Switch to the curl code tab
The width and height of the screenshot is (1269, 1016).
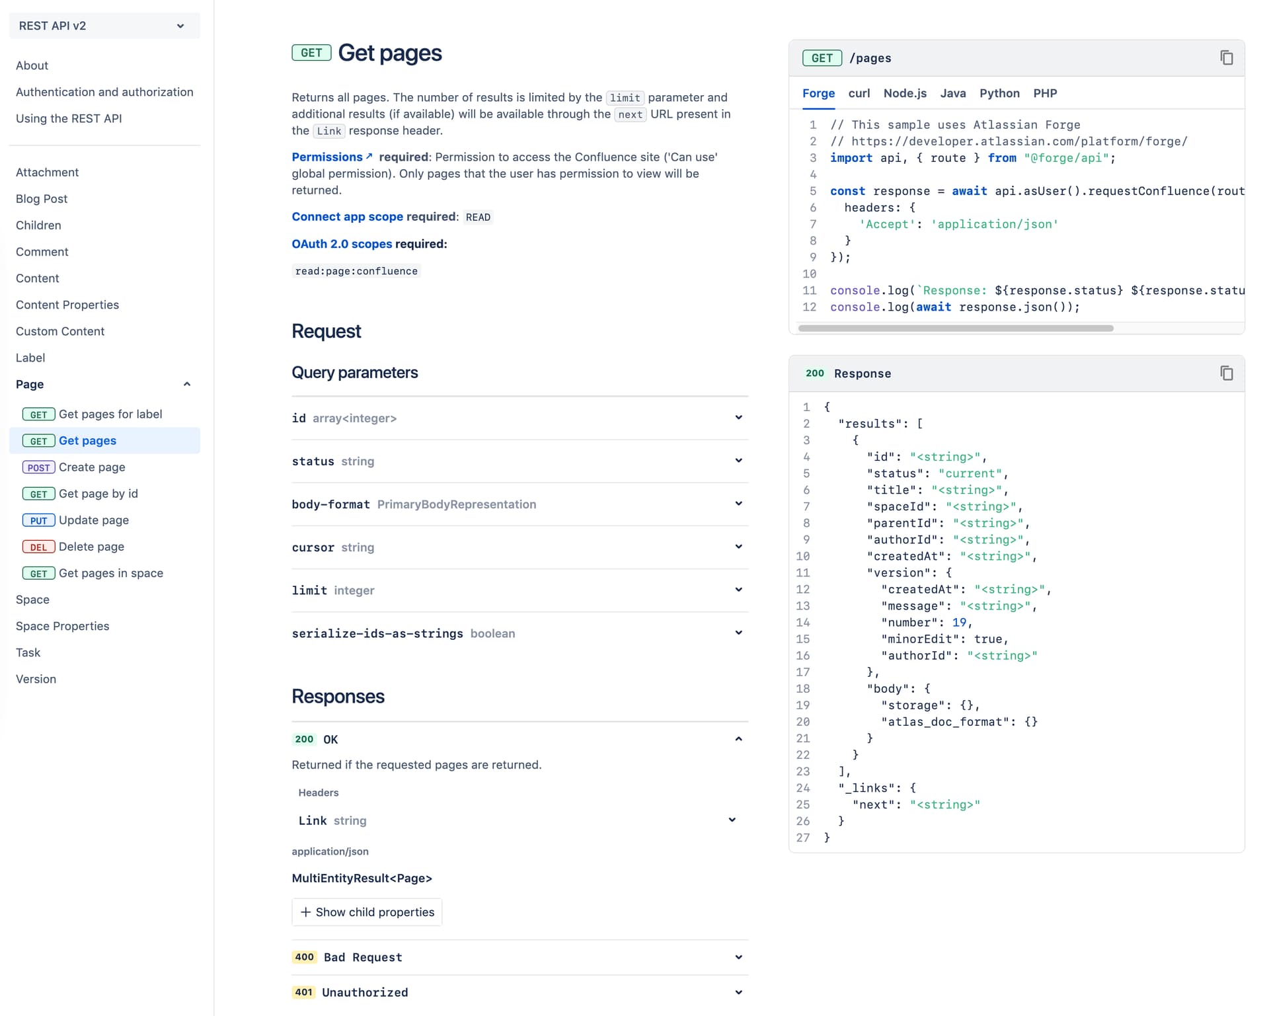(859, 93)
